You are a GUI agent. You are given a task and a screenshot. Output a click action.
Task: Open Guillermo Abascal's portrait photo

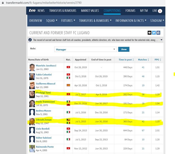coord(32,85)
